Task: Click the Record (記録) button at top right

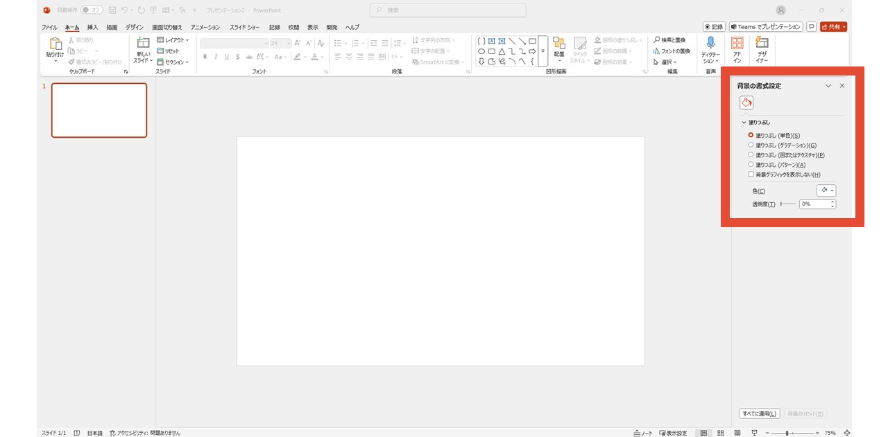Action: point(714,27)
